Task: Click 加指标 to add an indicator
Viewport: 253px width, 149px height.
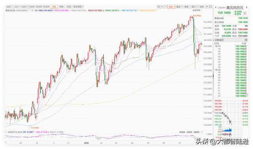Action: [189, 132]
